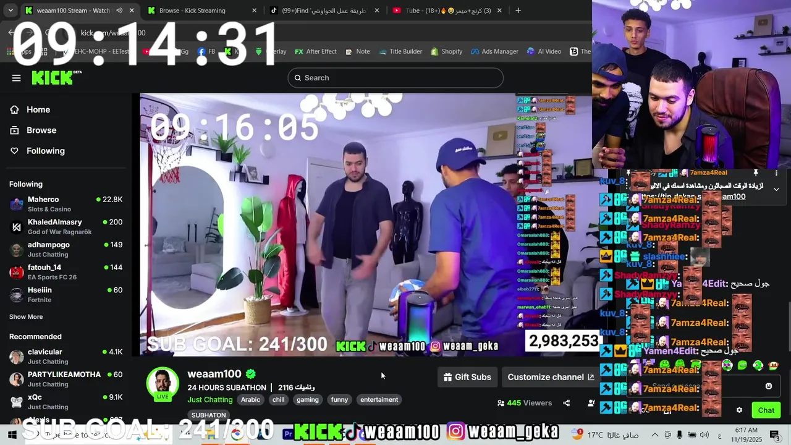791x445 pixels.
Task: Select the funny tag
Action: pyautogui.click(x=339, y=400)
